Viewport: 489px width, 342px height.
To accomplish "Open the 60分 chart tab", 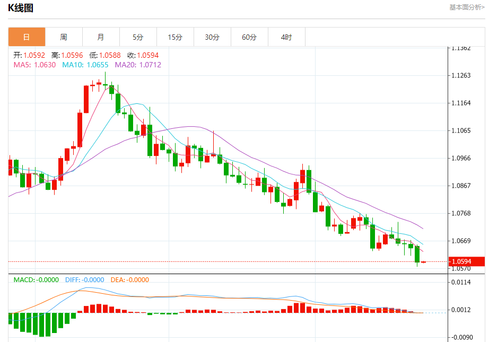I will tap(249, 37).
